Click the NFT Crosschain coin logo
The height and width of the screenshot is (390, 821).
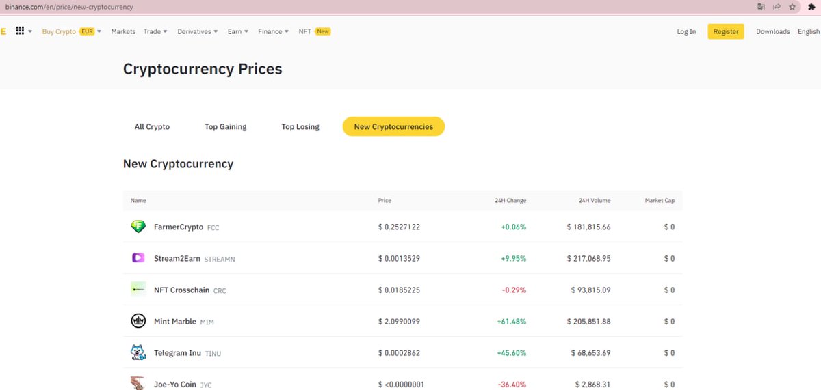click(138, 290)
